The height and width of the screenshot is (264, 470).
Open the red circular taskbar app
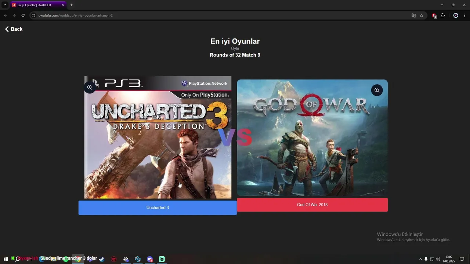pos(114,259)
